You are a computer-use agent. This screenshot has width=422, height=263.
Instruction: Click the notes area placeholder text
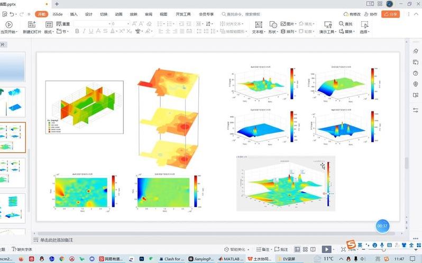[58, 240]
